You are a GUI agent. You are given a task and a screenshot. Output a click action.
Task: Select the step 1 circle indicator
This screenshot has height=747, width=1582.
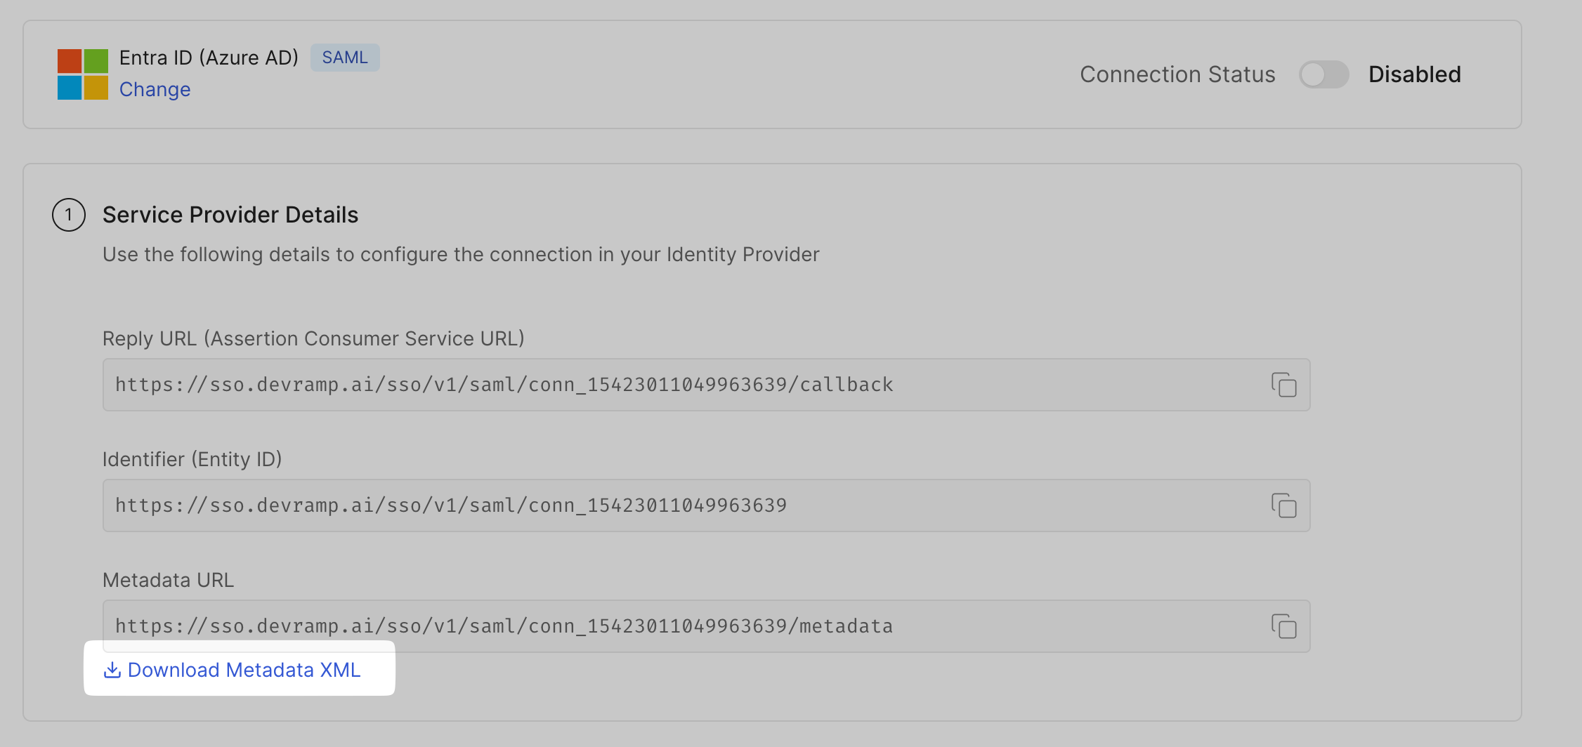(68, 215)
